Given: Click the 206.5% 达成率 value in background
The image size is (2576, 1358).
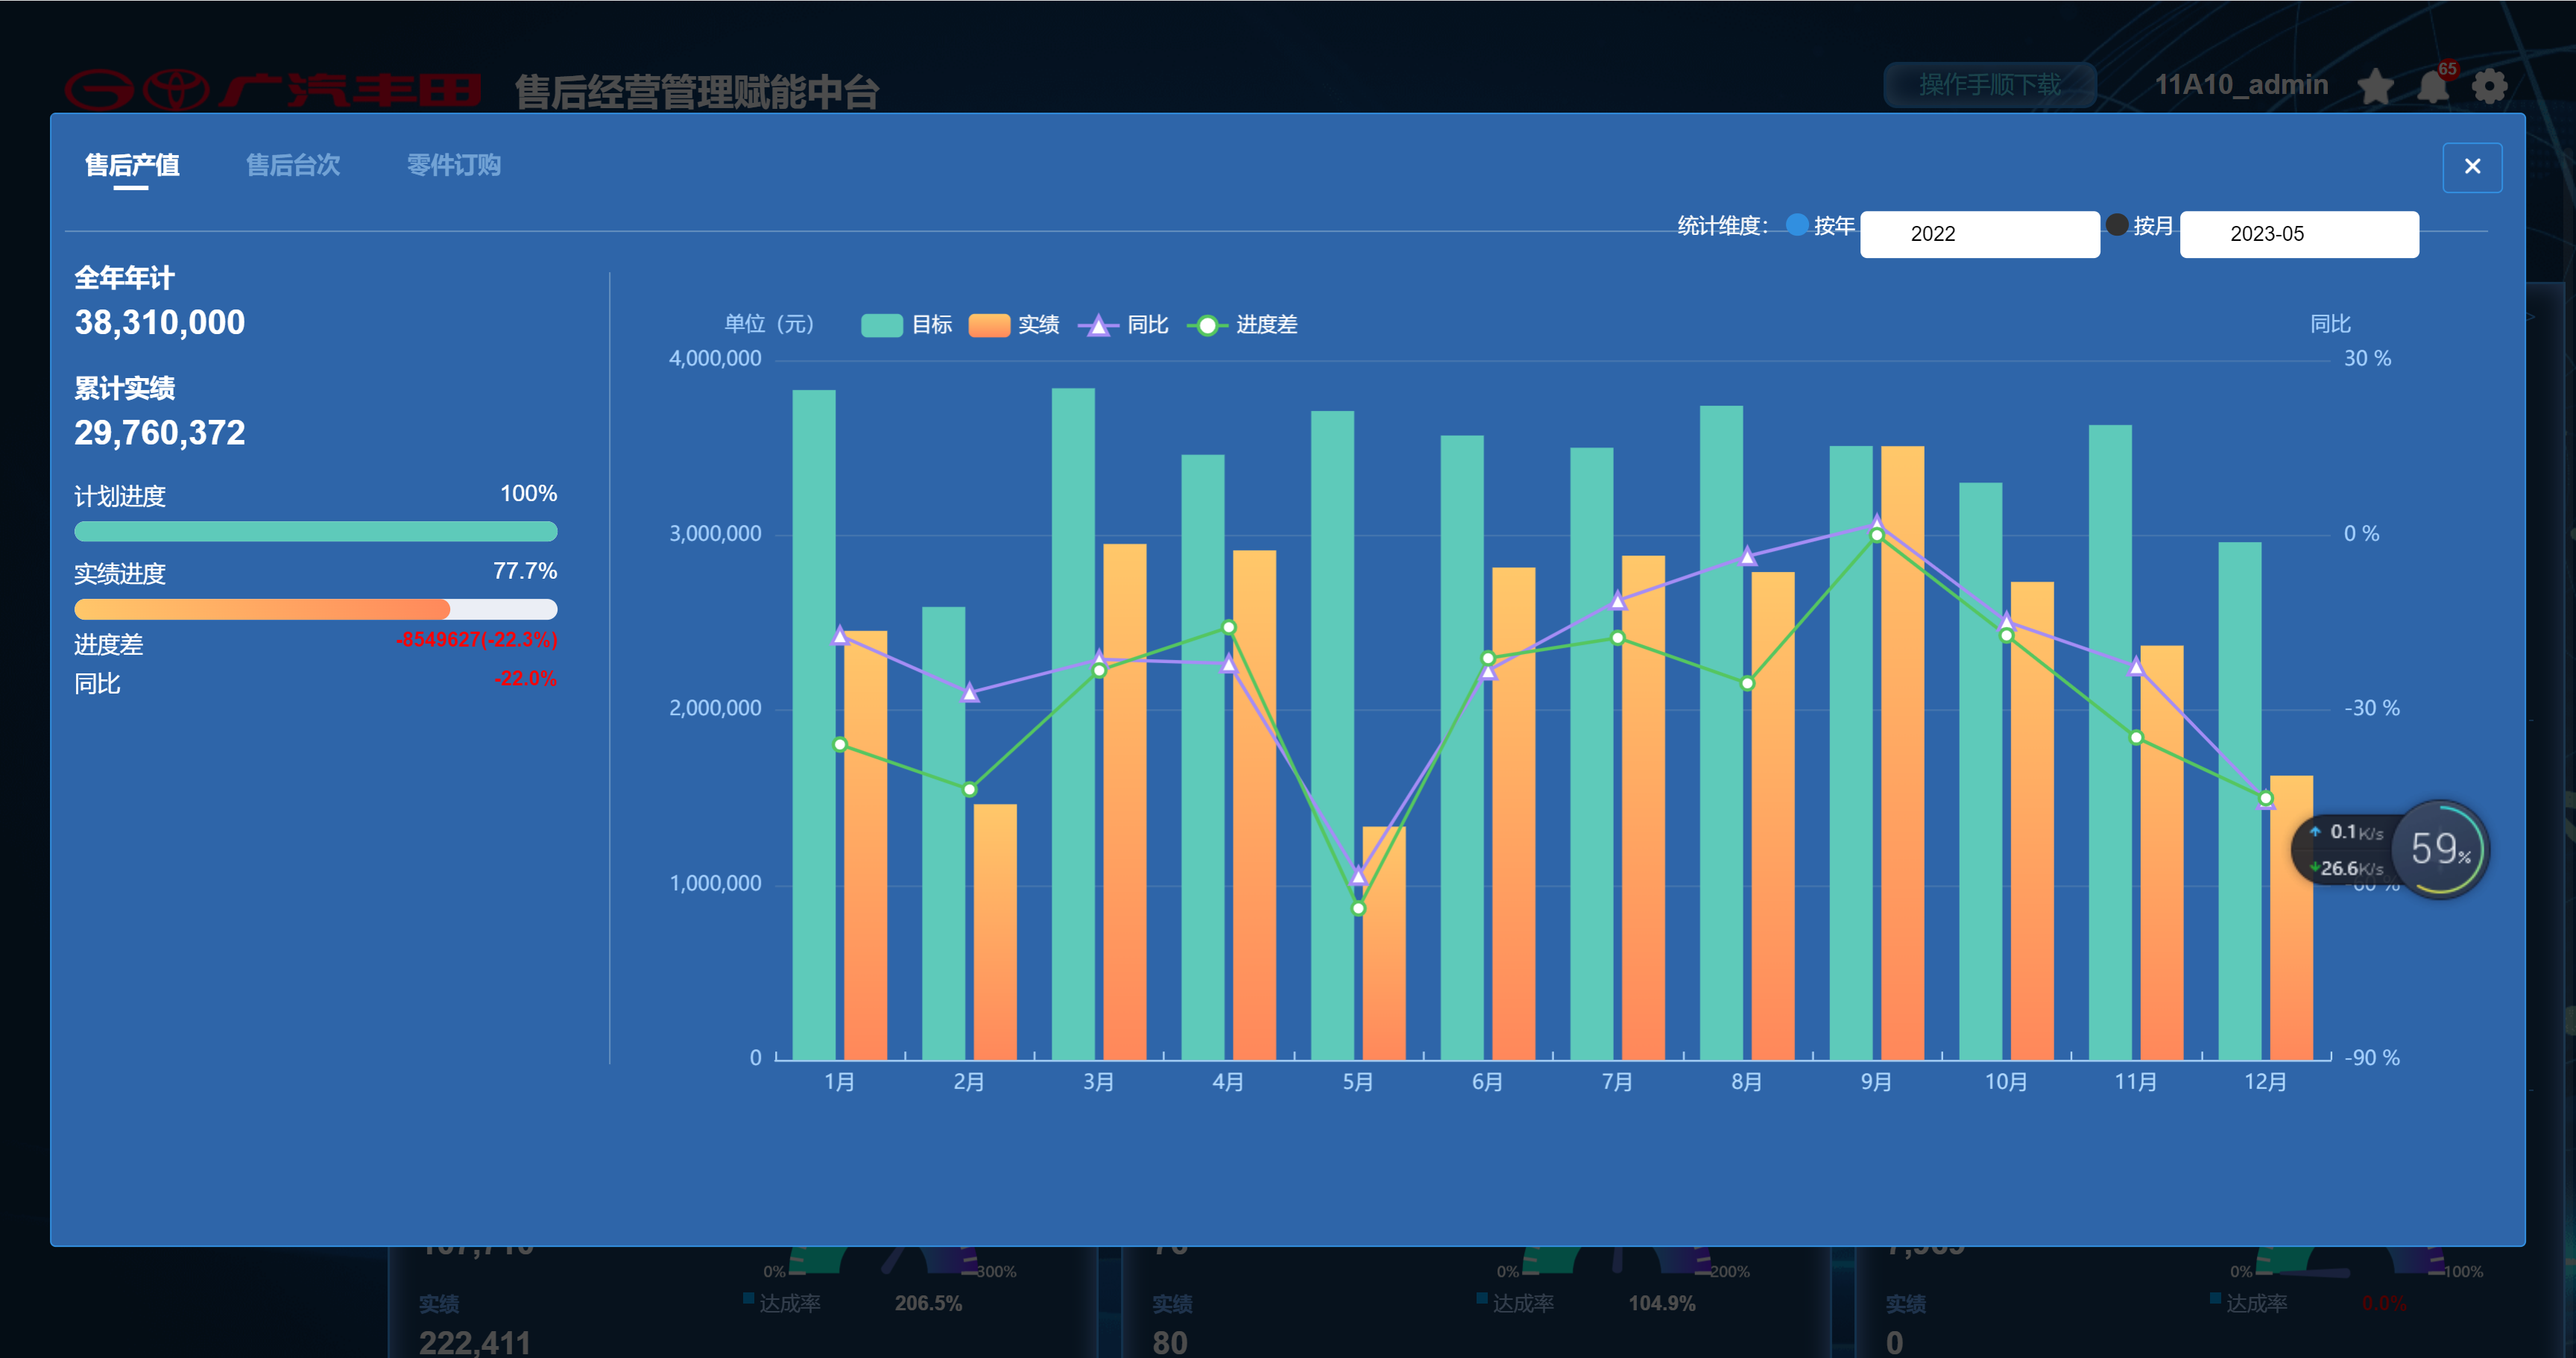Looking at the screenshot, I should tap(928, 1303).
